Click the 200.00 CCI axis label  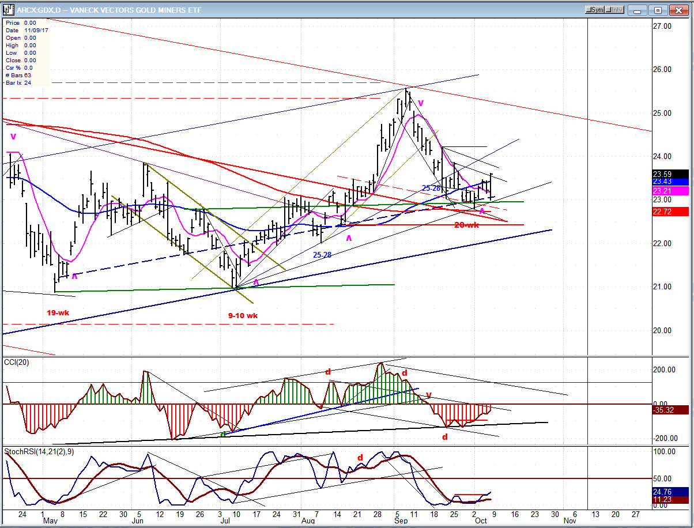663,369
